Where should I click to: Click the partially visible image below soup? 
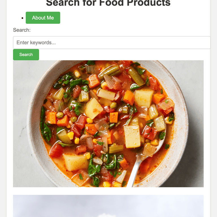tap(108, 206)
